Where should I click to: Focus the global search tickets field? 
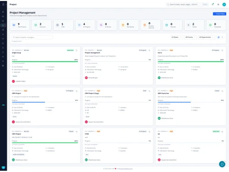187,5
